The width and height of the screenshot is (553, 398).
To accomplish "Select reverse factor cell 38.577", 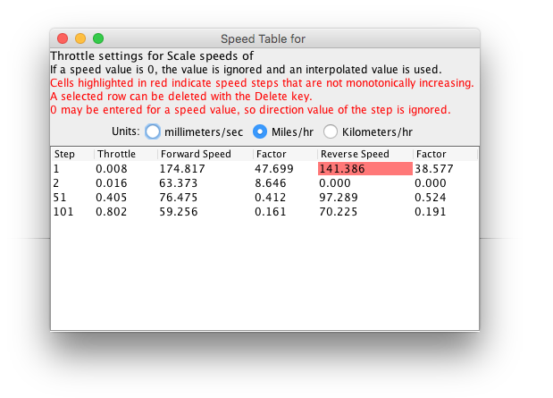I will click(445, 168).
